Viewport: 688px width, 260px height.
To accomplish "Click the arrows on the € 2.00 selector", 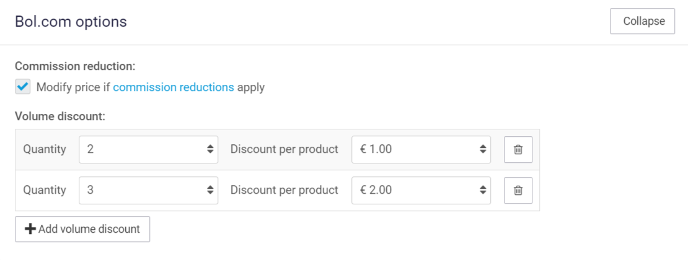I will tap(483, 191).
